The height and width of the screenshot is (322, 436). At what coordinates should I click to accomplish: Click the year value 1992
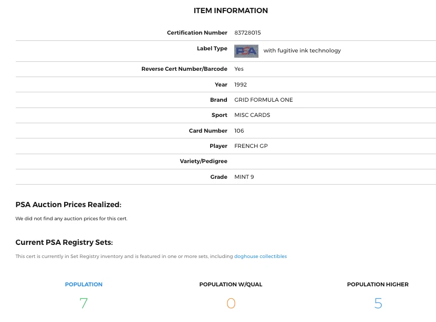click(241, 84)
